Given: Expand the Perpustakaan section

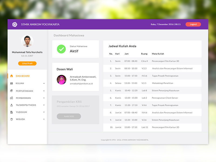Looking at the screenshot, I should (x=44, y=91).
